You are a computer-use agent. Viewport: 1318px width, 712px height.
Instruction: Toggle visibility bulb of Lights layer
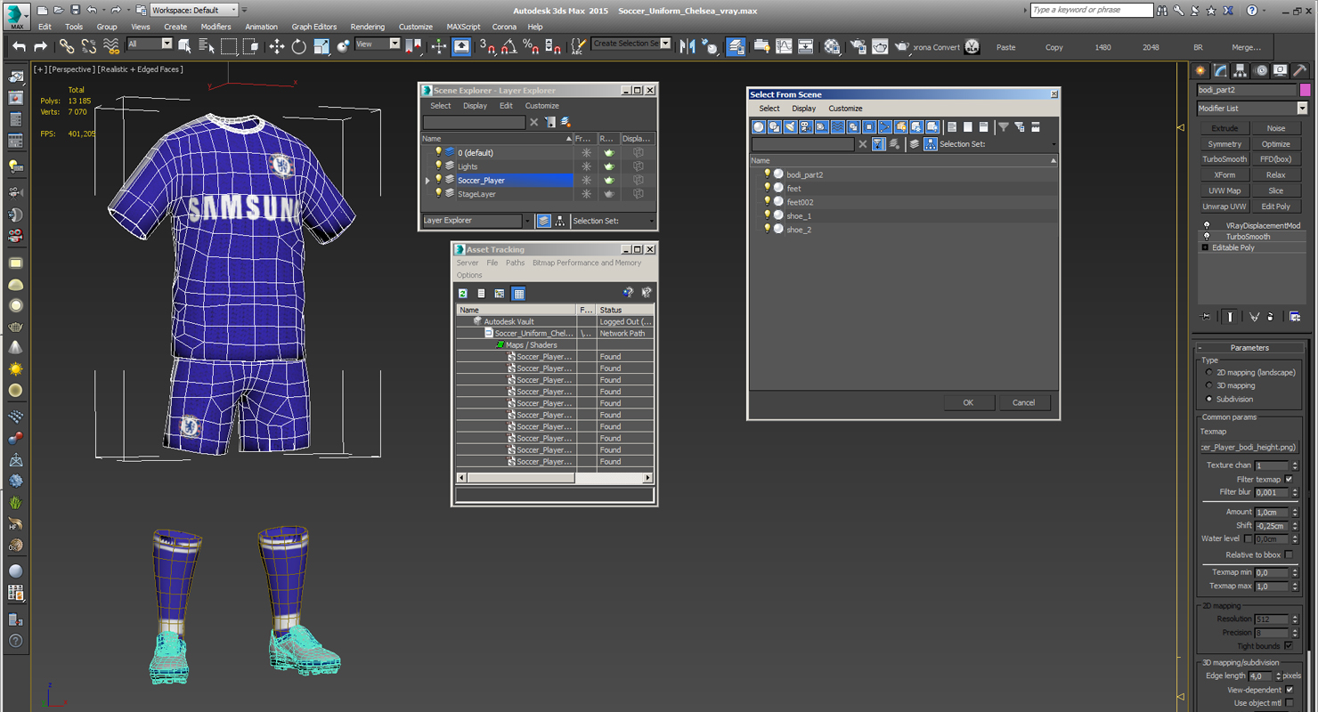[438, 166]
